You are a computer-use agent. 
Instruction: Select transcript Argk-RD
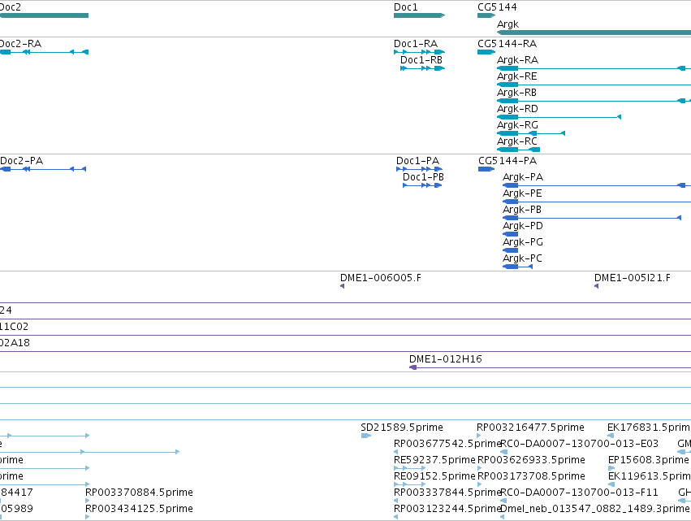559,117
